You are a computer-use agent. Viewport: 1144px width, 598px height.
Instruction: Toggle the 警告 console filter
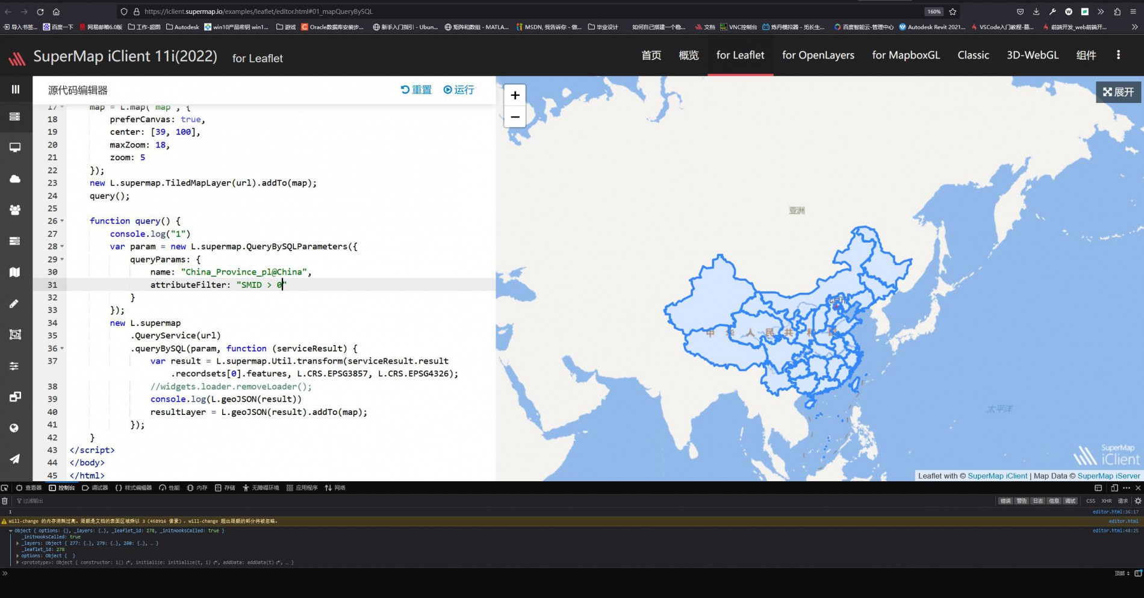click(x=1022, y=501)
